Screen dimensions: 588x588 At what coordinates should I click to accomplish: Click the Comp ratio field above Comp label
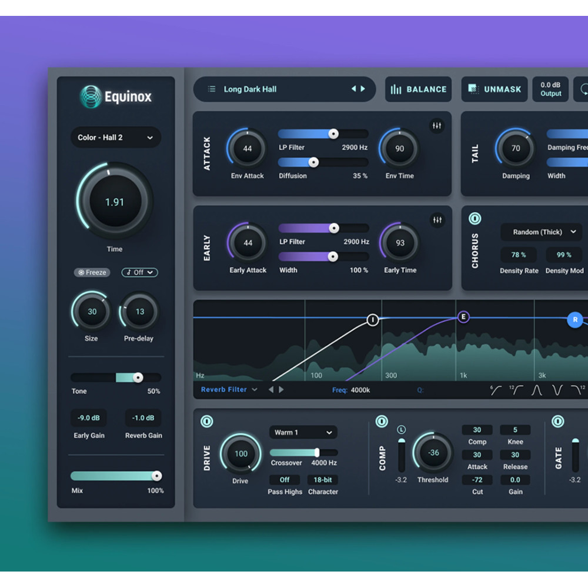coord(477,430)
